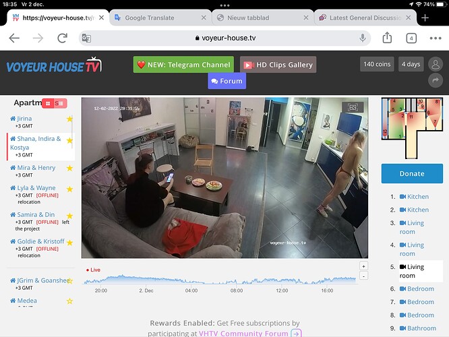Open the HD Clips Gallery button

(x=278, y=65)
